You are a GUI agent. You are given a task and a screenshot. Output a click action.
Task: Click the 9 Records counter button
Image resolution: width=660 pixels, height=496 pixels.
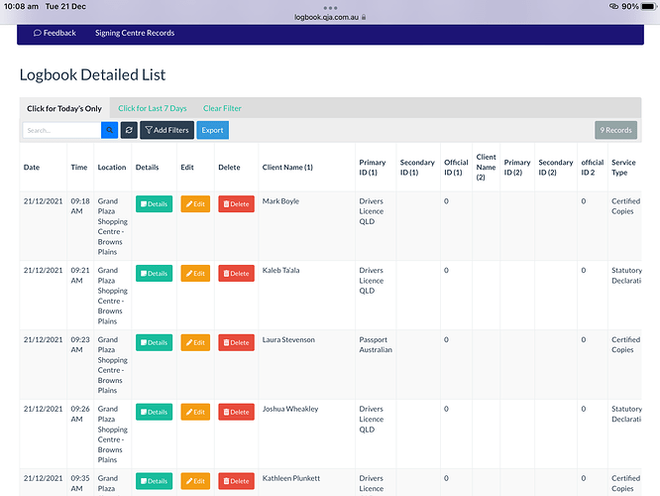coord(615,130)
